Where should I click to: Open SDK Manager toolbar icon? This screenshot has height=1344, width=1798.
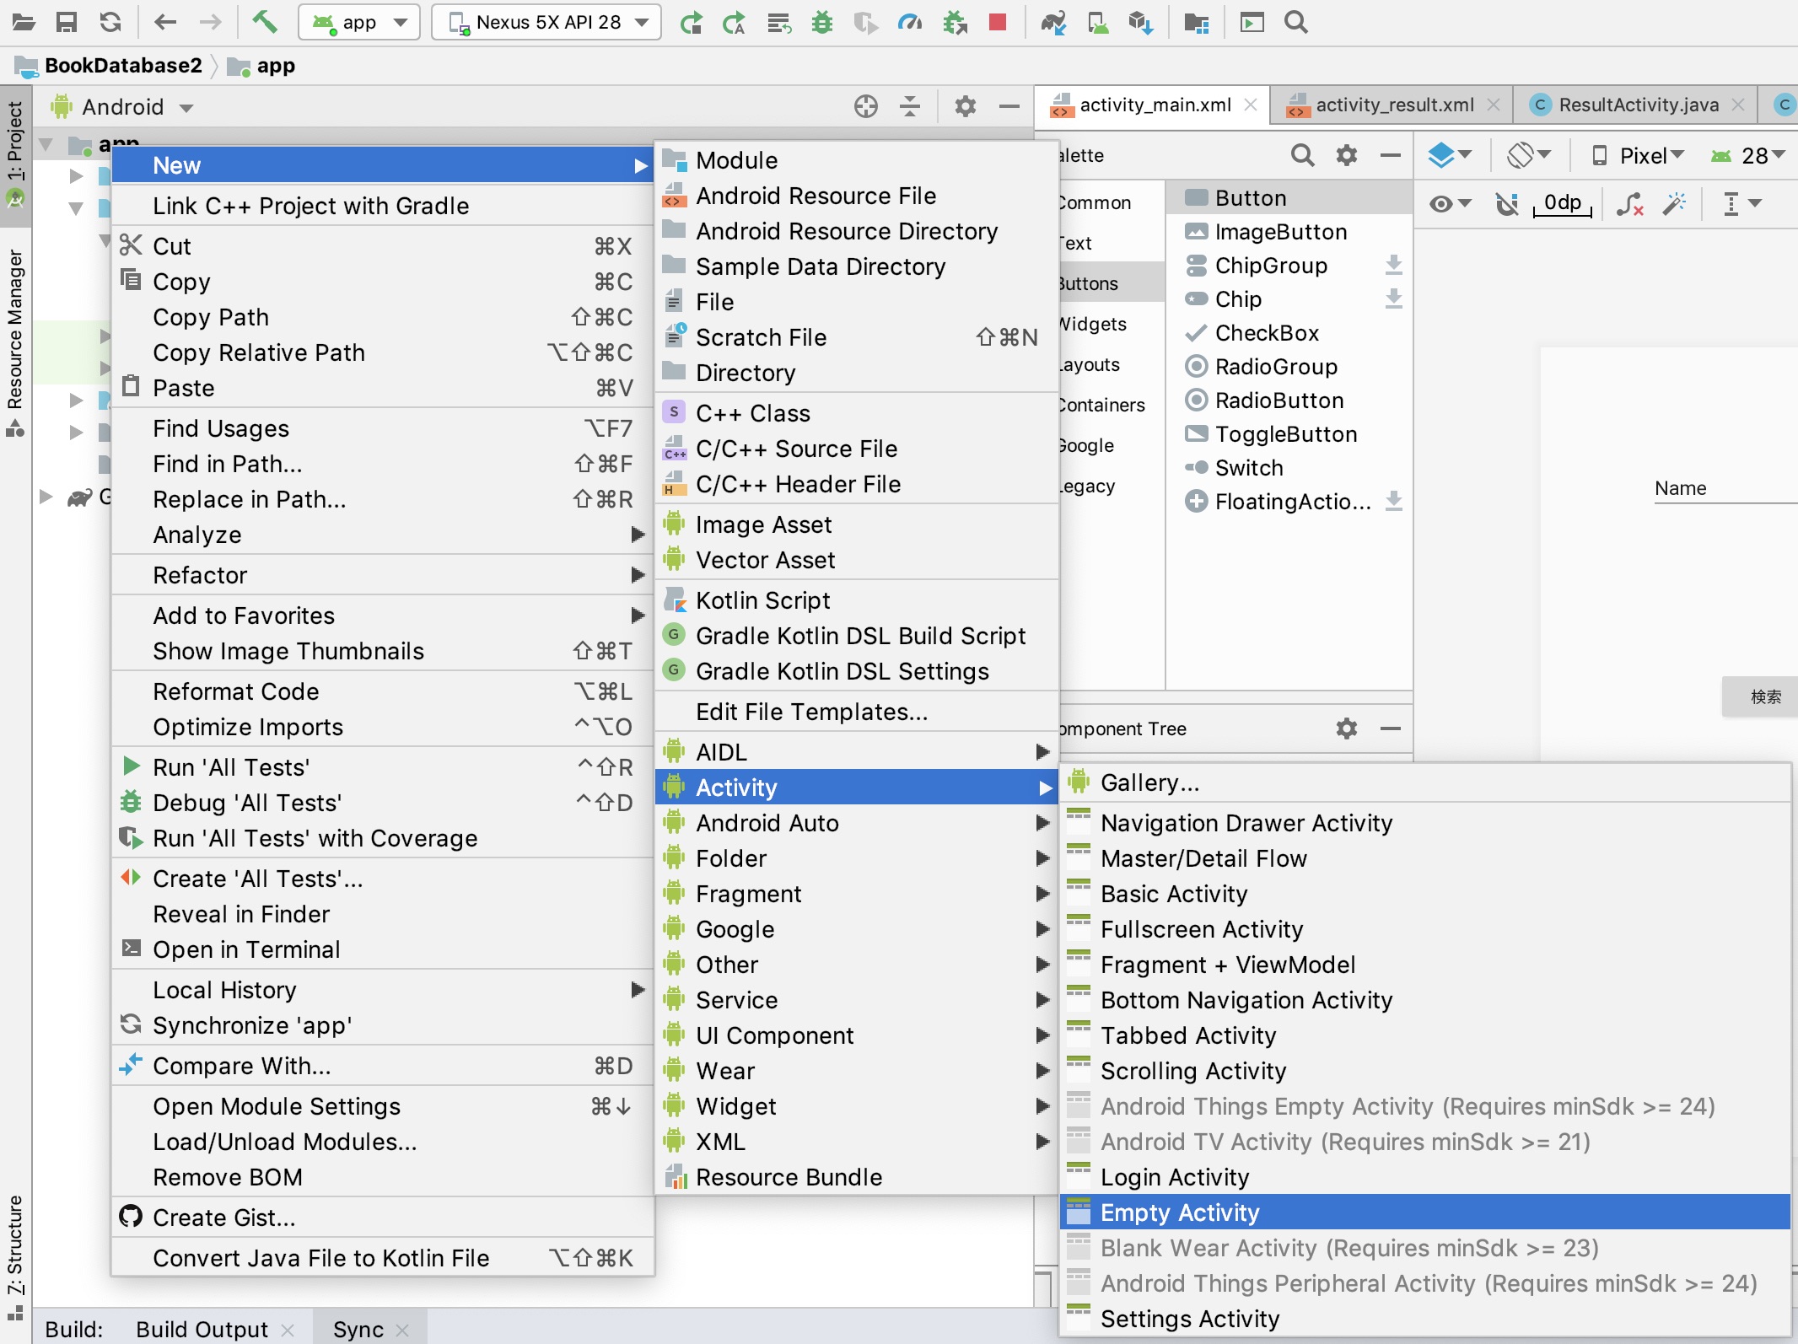1140,22
